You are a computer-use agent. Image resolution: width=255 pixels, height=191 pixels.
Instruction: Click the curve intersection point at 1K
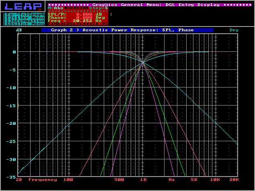point(143,62)
